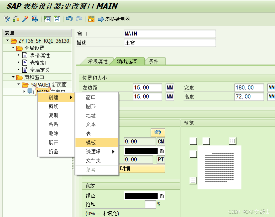Image resolution: width=275 pixels, height=217 pixels.
Task: Open the frame color picker icon
Action: coord(162,151)
